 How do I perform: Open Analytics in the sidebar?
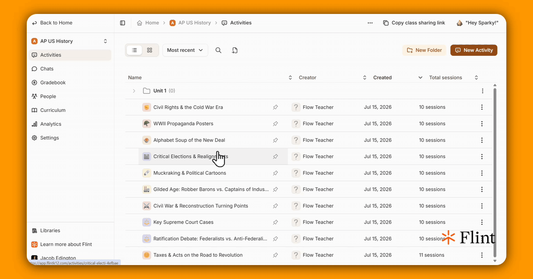(x=70, y=124)
